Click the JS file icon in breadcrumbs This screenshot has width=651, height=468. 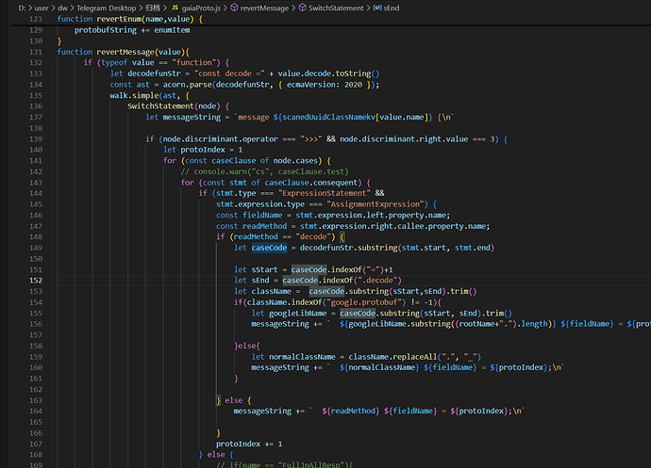click(x=175, y=8)
